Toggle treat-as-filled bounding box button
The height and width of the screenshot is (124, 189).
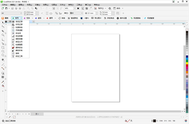point(118,13)
